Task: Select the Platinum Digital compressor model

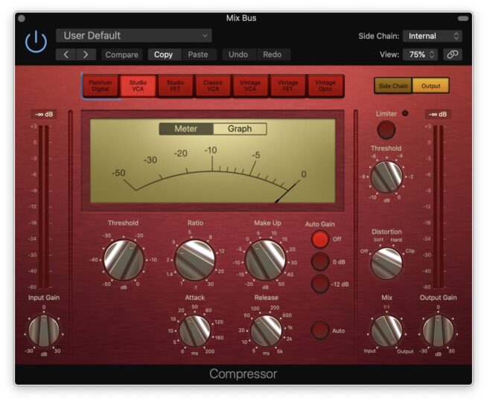Action: coord(101,86)
